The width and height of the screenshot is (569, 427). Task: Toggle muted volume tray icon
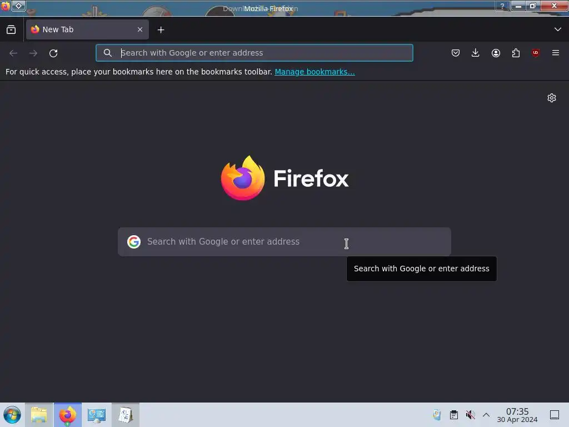(x=470, y=415)
